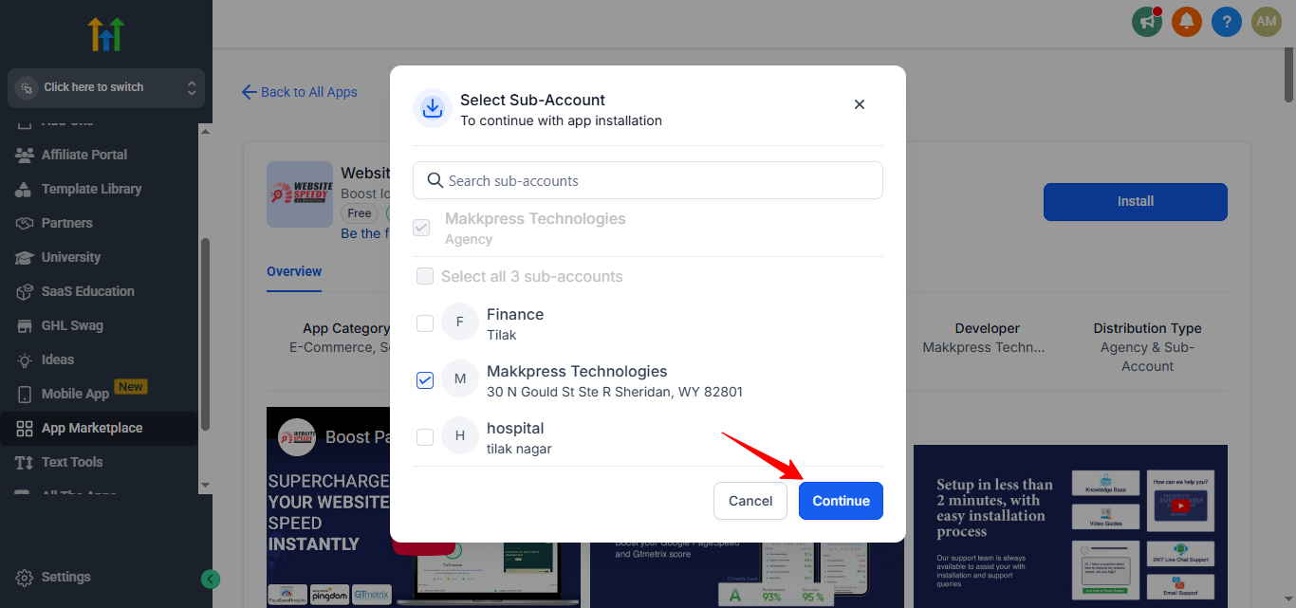Close the Select Sub-Account dialog
Screen dimensions: 1296x608
point(860,104)
